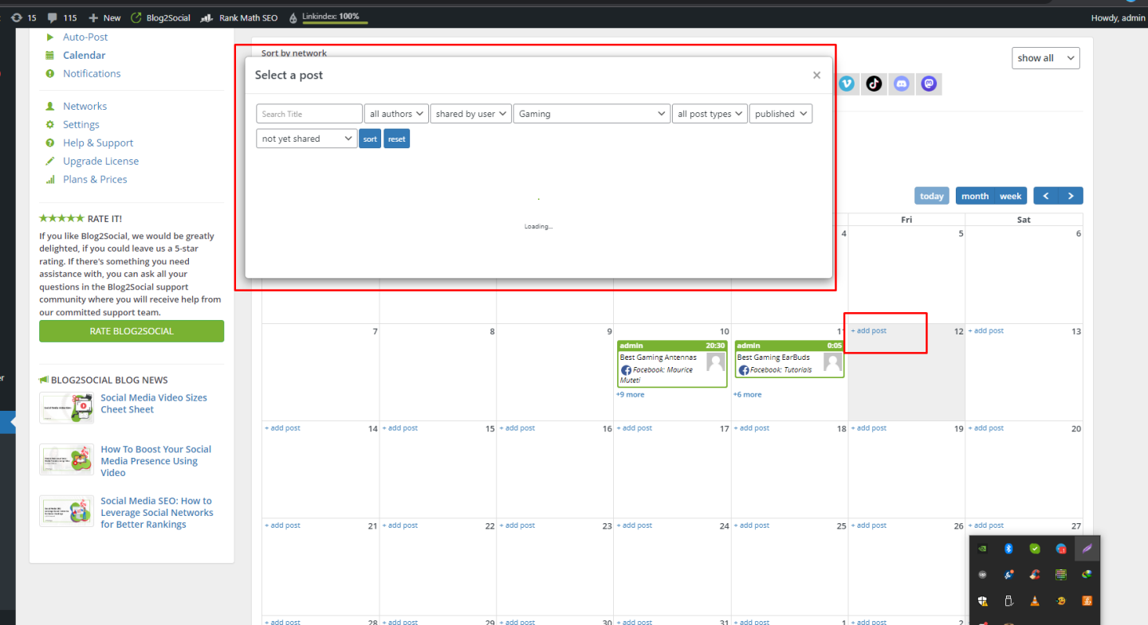Screen dimensions: 1148x625
Task: Click add post on day 13
Action: pos(985,330)
